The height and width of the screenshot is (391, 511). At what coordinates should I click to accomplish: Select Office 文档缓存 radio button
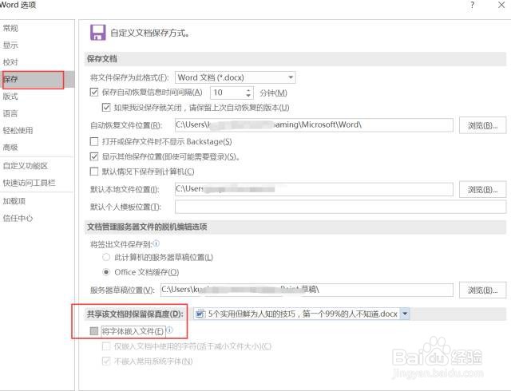106,272
